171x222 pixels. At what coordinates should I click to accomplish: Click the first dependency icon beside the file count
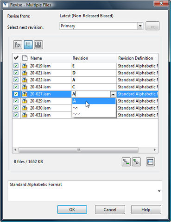pyautogui.click(x=126, y=162)
